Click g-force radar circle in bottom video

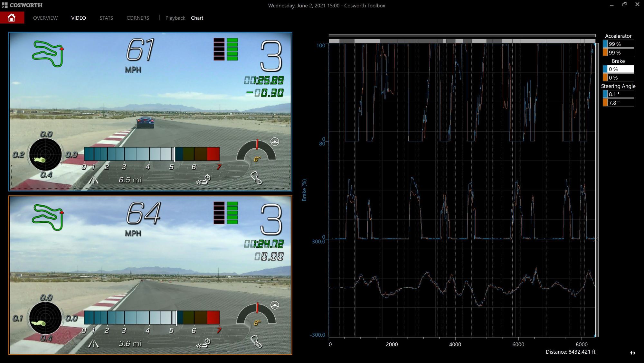click(45, 318)
